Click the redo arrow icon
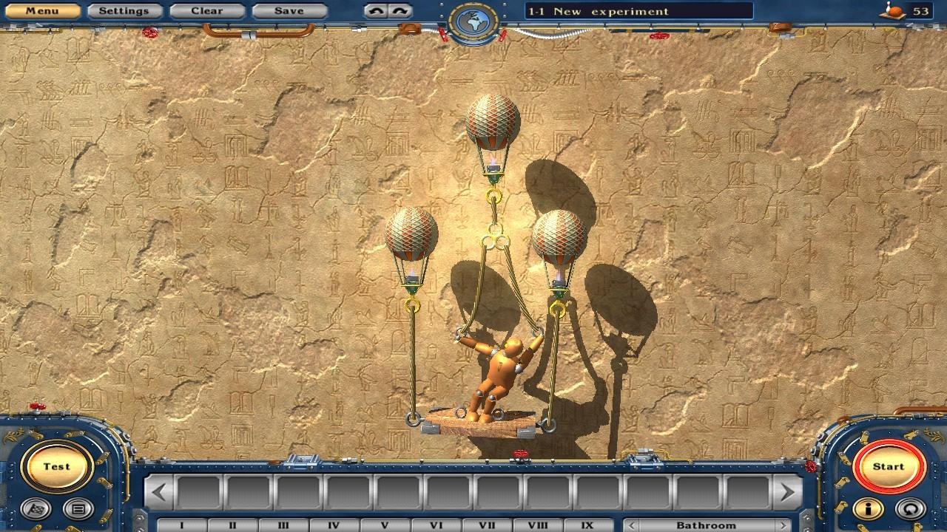Image resolution: width=947 pixels, height=532 pixels. tap(399, 11)
